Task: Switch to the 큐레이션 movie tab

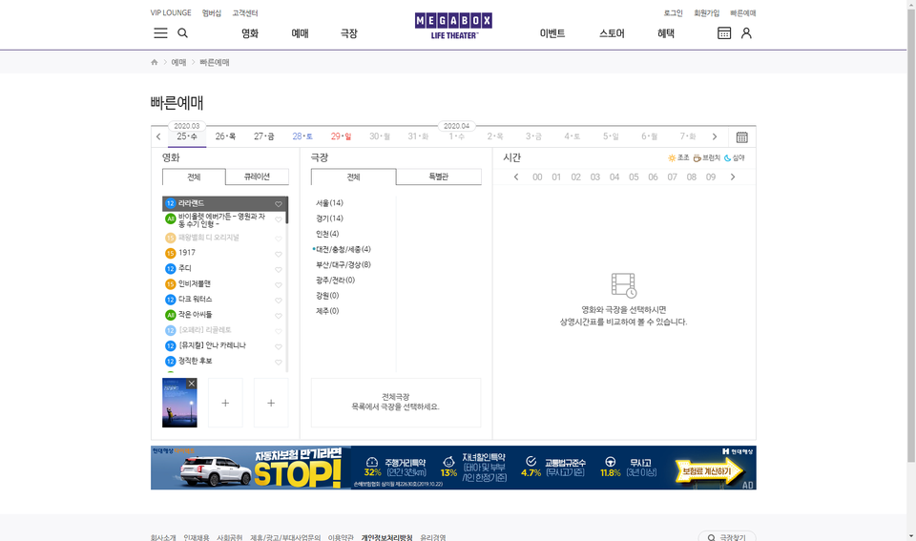Action: pyautogui.click(x=257, y=177)
